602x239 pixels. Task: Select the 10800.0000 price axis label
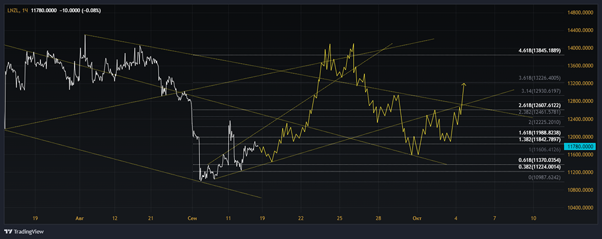tap(581, 190)
